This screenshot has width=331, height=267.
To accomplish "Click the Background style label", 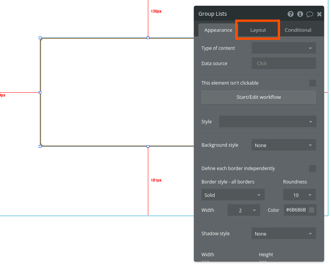I will (220, 145).
